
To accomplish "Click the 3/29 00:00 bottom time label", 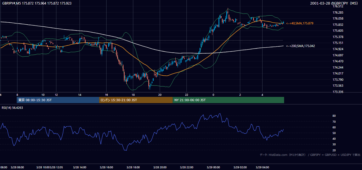I will (213, 167).
